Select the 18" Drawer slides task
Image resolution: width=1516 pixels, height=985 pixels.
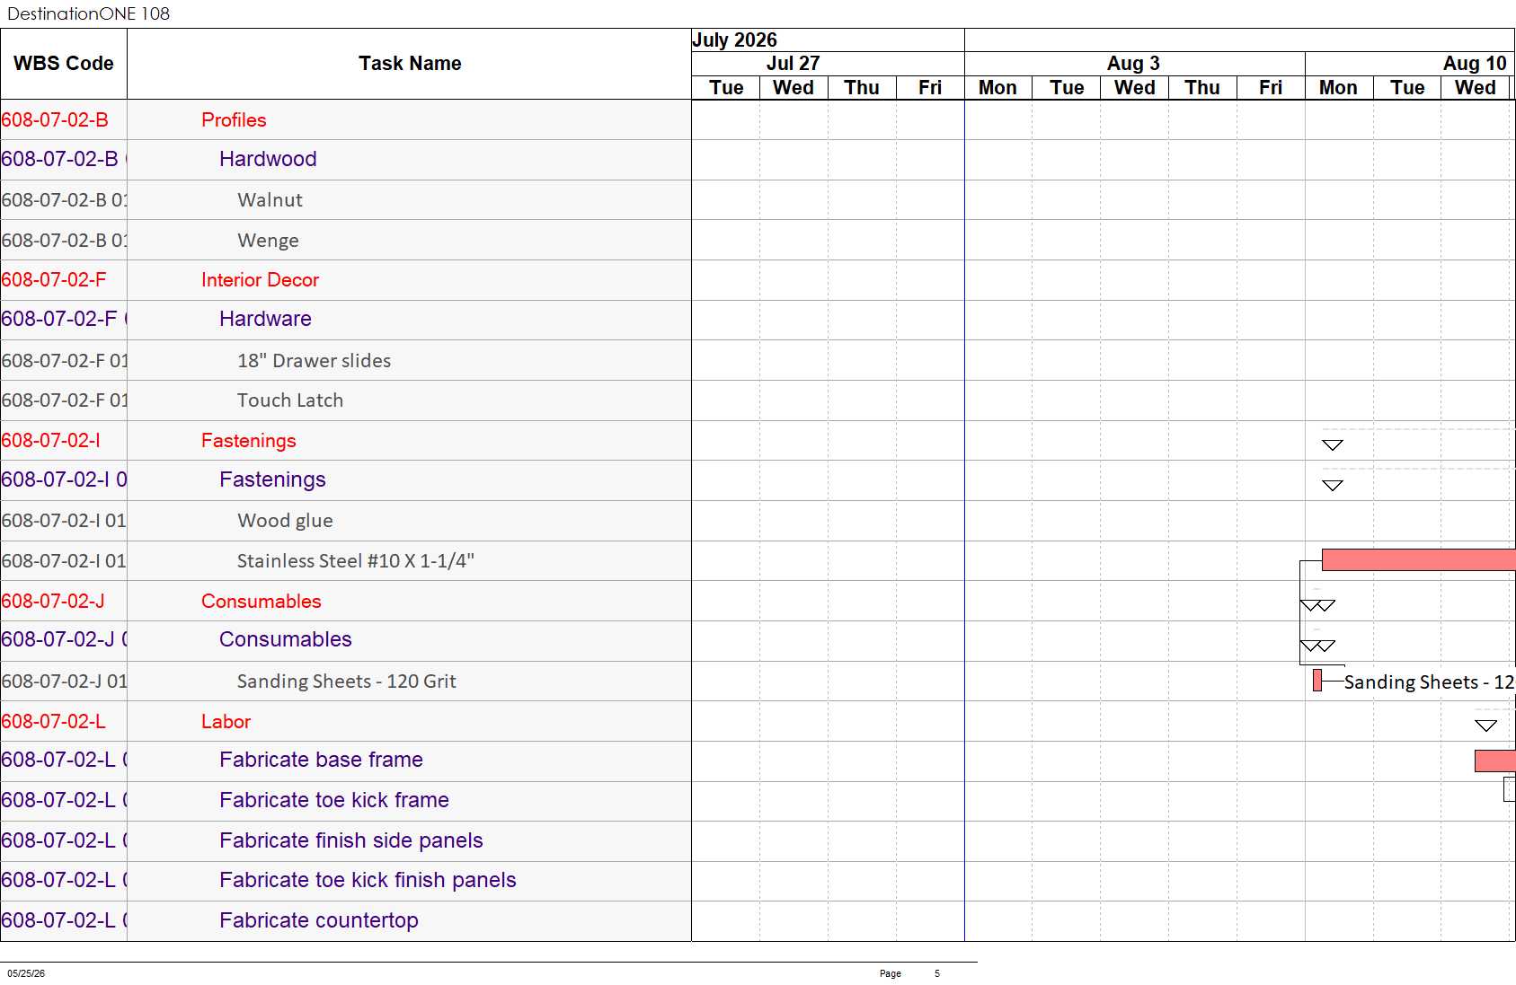click(x=314, y=361)
